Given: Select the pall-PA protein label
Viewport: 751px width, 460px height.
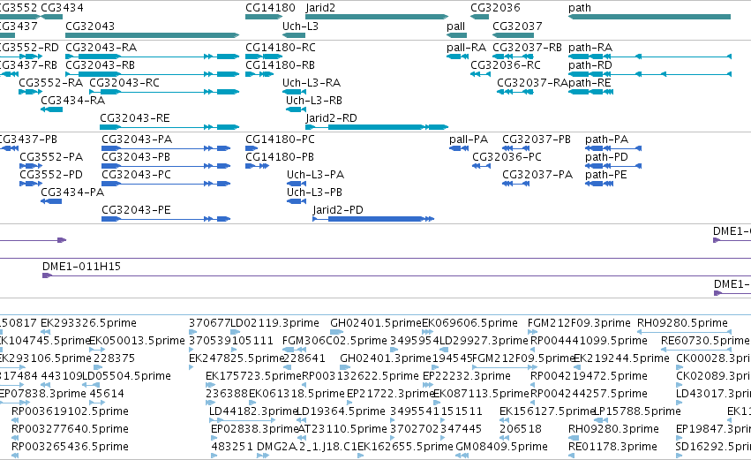Looking at the screenshot, I should [469, 140].
